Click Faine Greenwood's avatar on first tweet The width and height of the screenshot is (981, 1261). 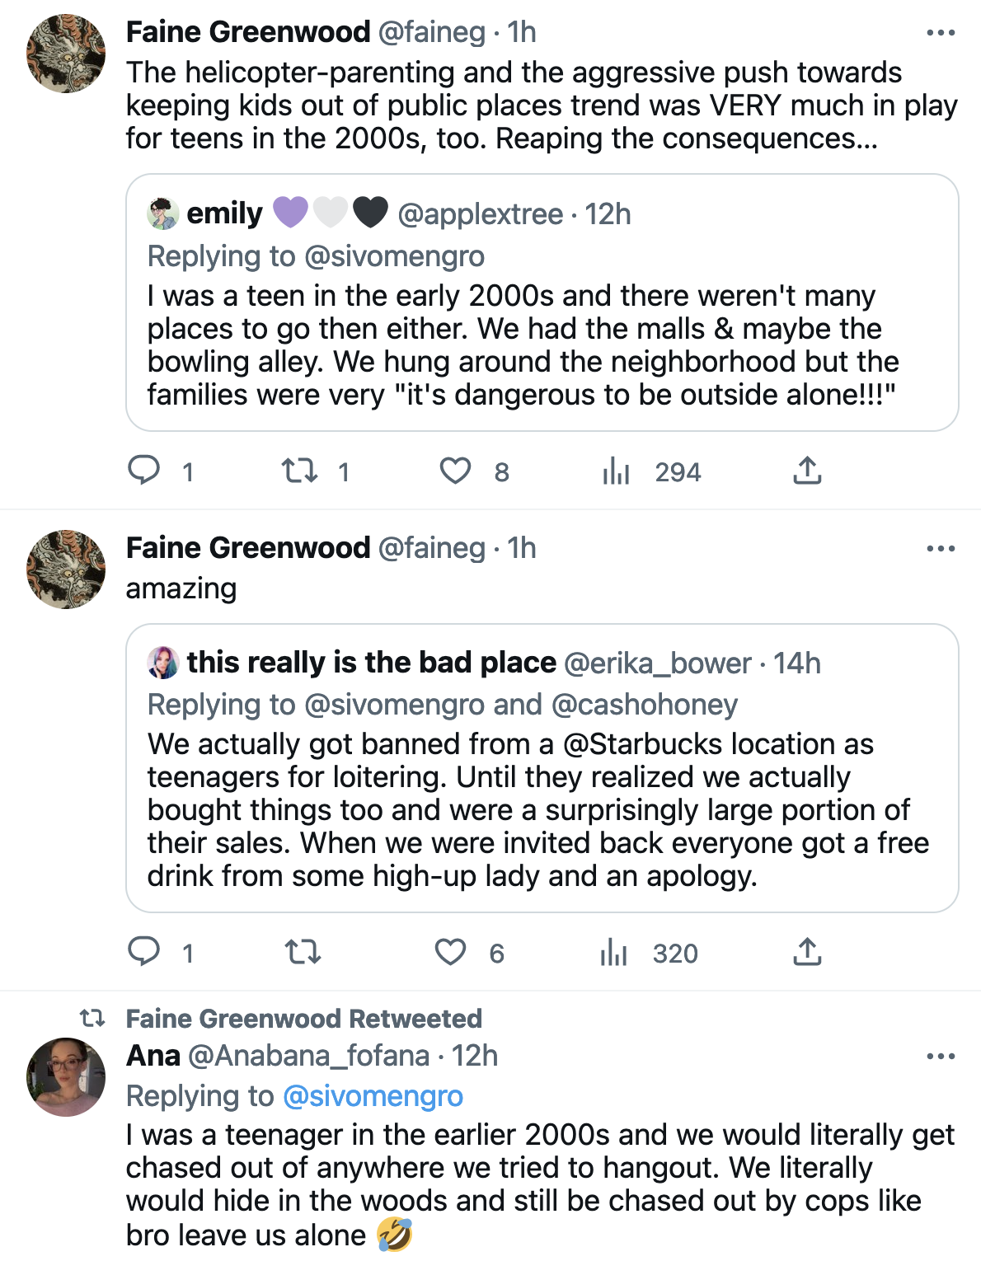[66, 54]
